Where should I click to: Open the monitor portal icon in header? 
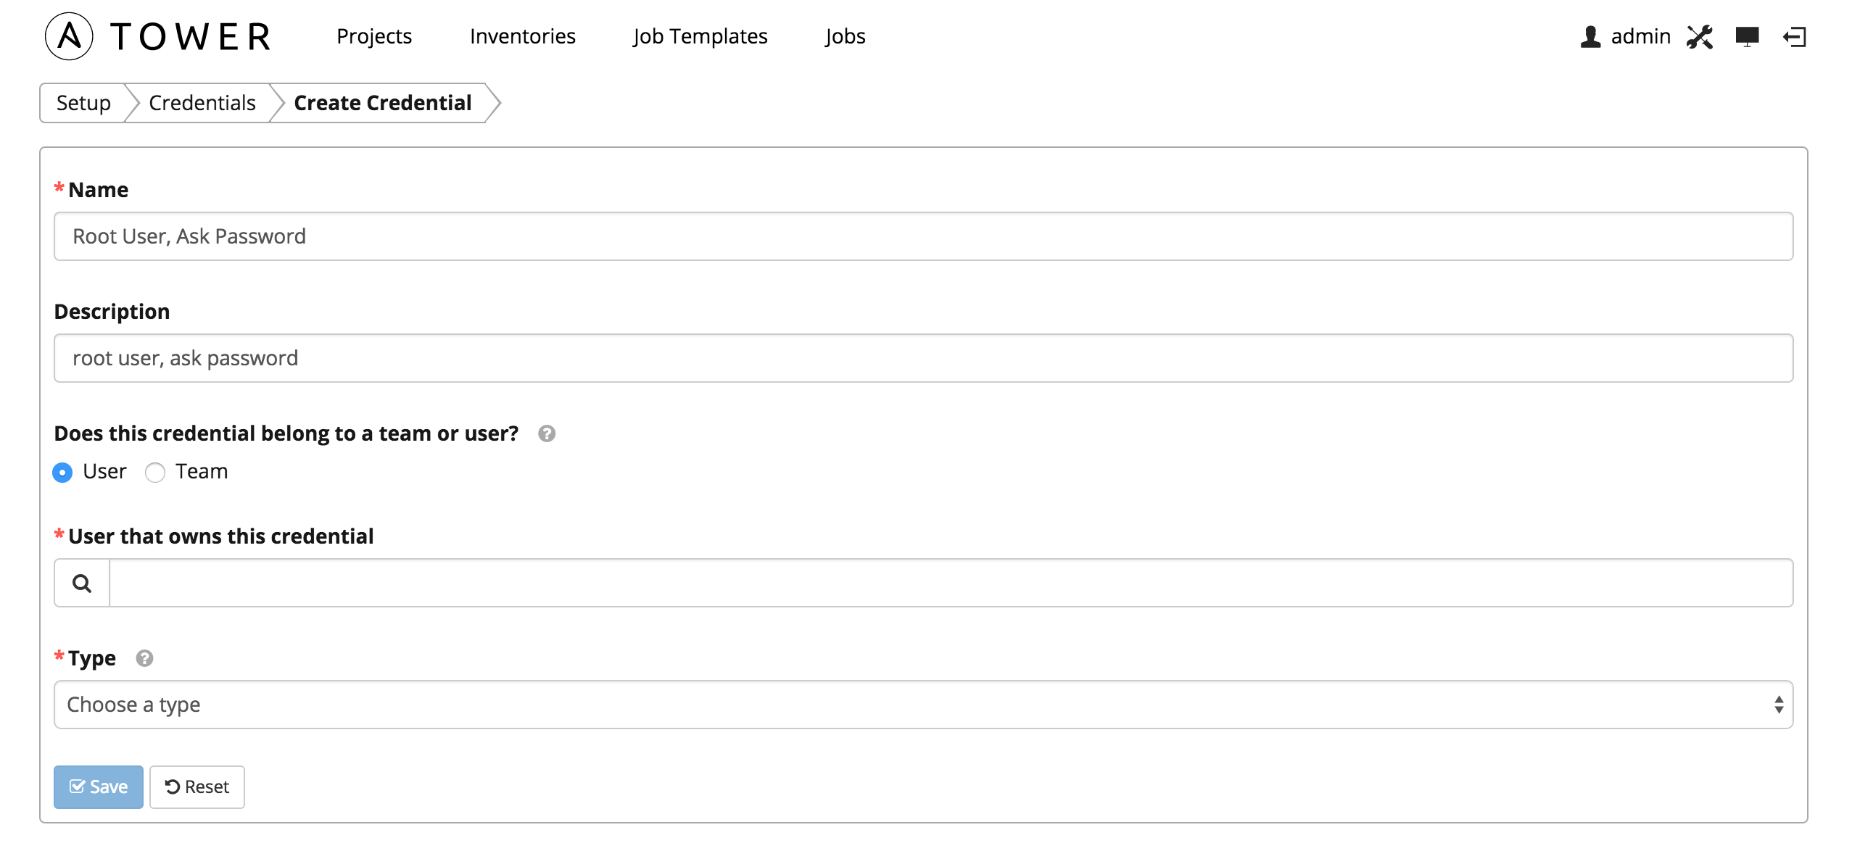(1747, 36)
